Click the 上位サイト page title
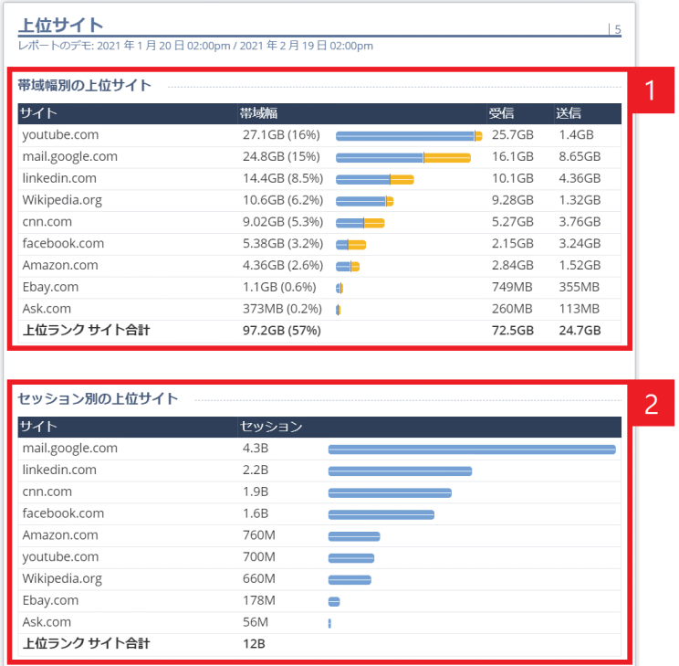 click(61, 25)
